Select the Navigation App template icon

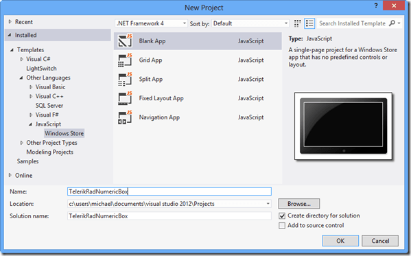[x=125, y=117]
